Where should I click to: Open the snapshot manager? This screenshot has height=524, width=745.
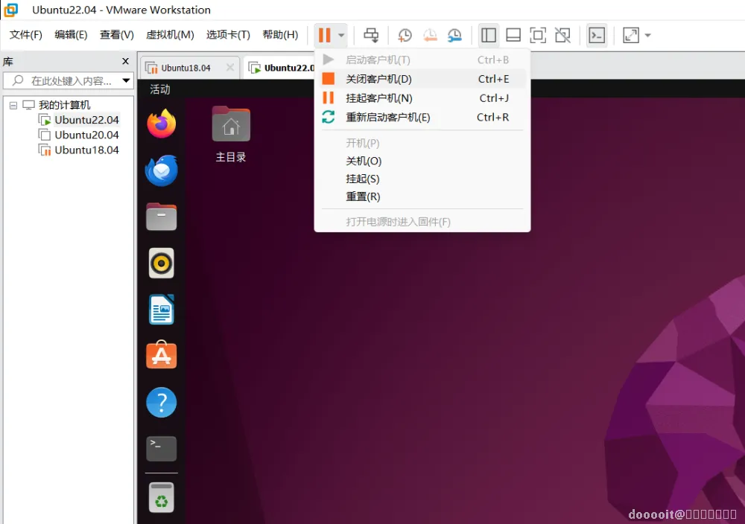tap(454, 35)
